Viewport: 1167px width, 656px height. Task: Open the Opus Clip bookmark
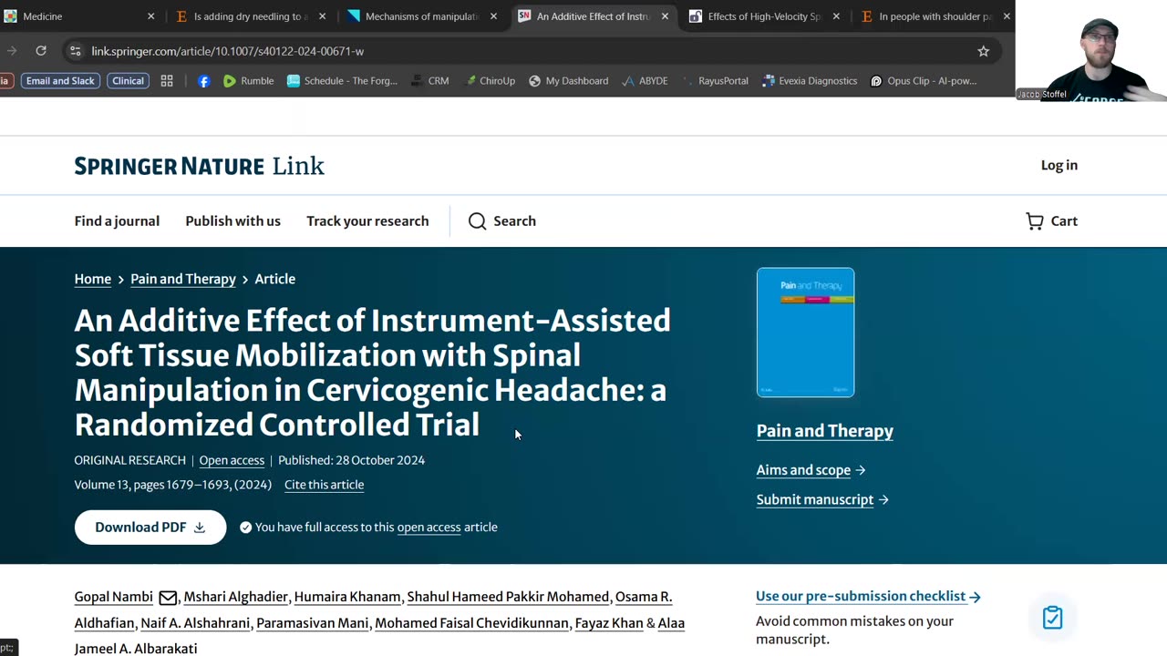click(x=923, y=81)
